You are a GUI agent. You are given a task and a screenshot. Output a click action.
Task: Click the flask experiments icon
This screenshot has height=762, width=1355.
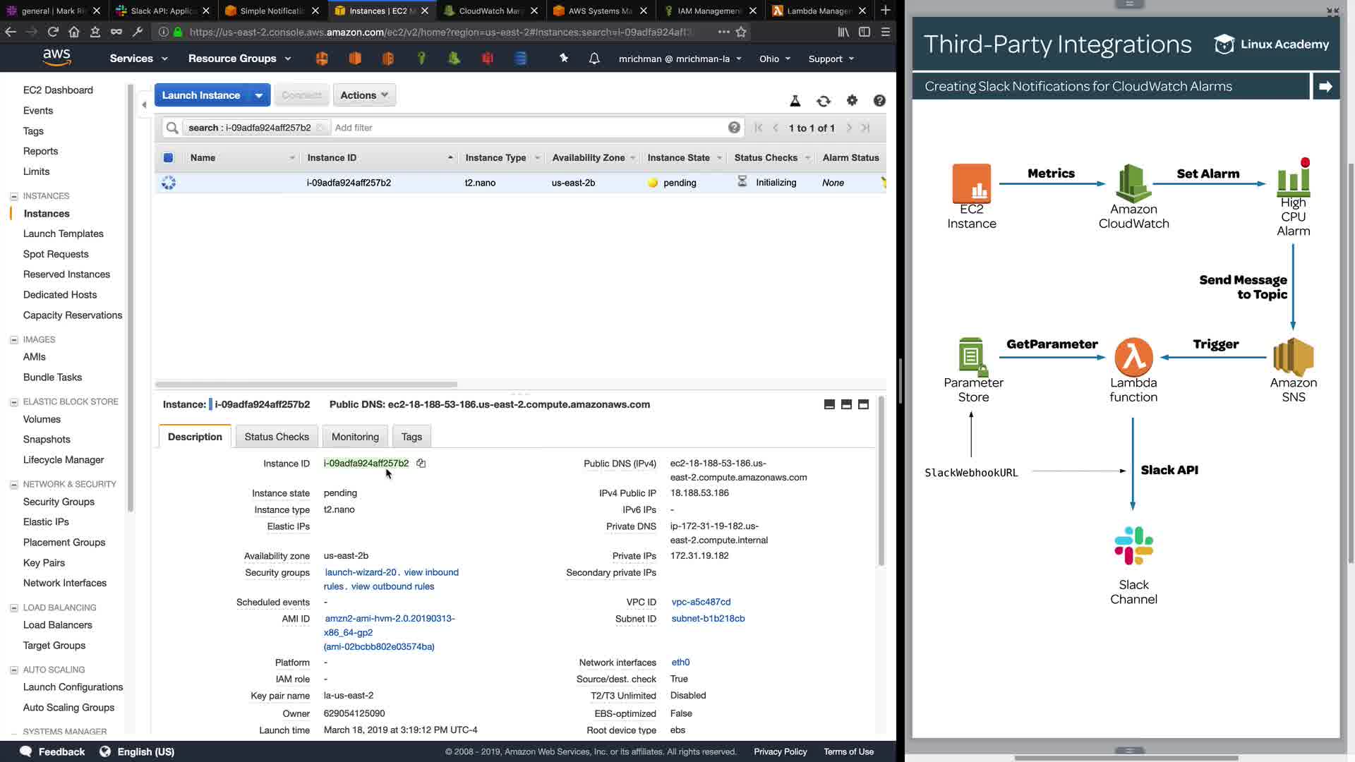click(795, 101)
